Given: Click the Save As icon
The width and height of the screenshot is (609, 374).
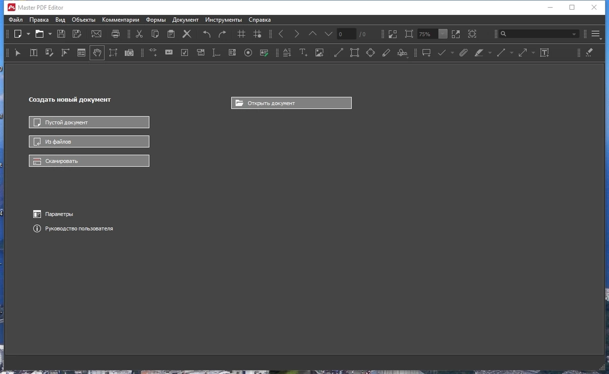Looking at the screenshot, I should [x=77, y=34].
